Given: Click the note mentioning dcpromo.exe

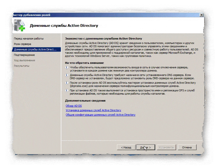Looking at the screenshot, I should (133, 84).
